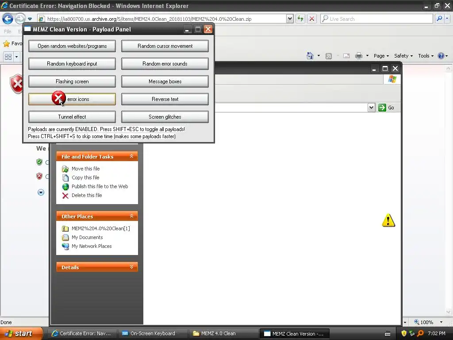Click the magnifier tray icon
The image size is (453, 340).
(x=420, y=333)
